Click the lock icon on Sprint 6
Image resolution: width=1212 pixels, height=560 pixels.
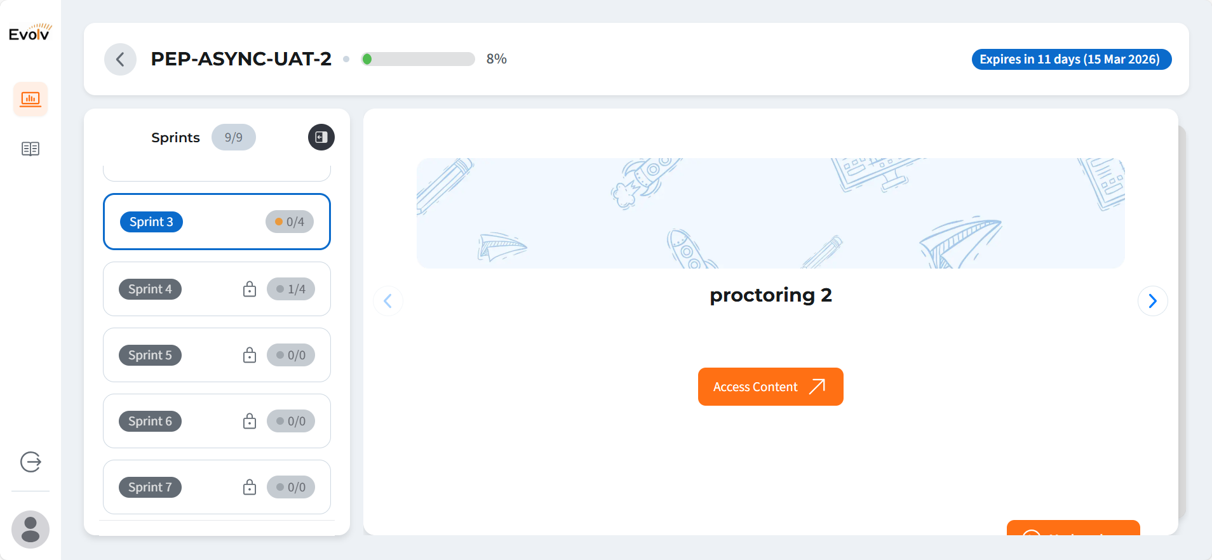tap(250, 422)
